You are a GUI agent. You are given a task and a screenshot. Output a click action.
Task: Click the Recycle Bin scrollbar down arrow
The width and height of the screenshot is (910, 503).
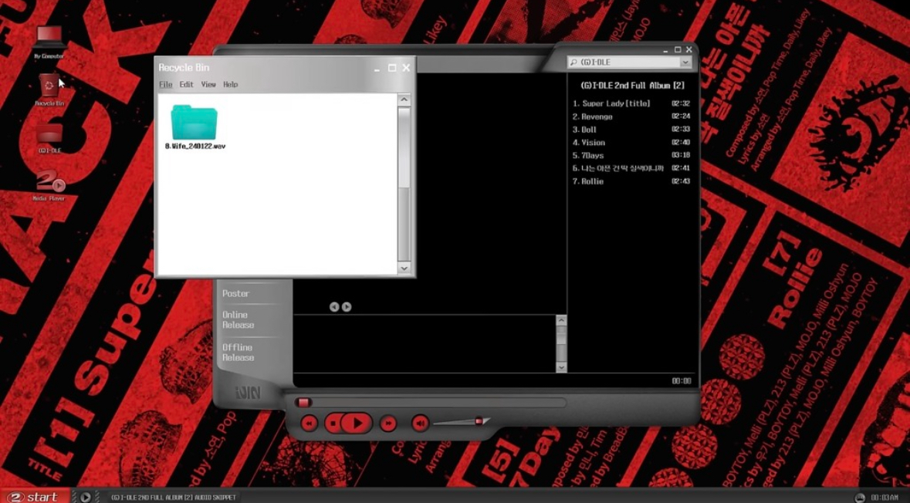[x=404, y=268]
